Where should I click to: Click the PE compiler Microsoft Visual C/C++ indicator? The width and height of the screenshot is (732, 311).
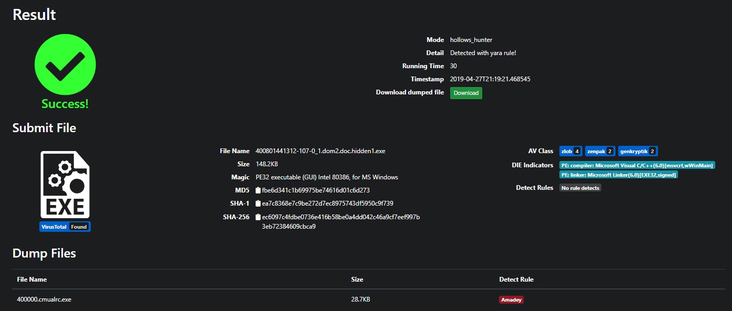(637, 165)
